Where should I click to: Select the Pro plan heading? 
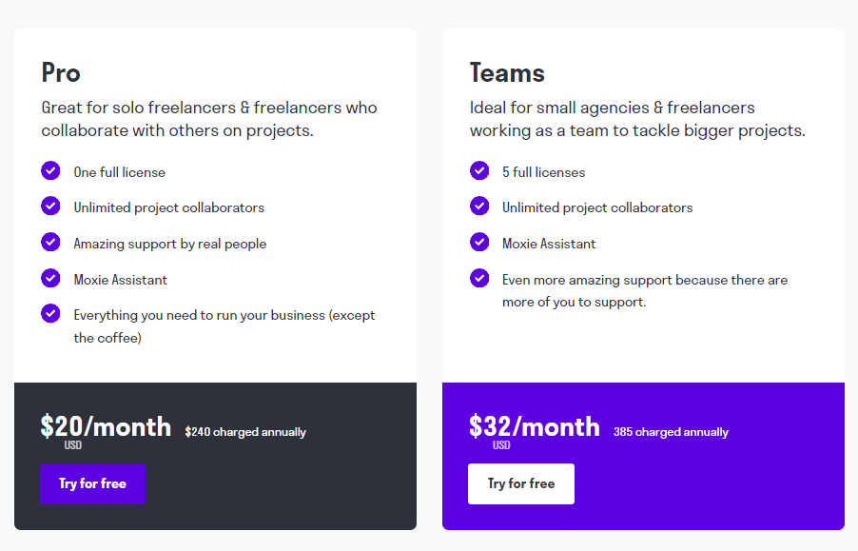point(61,72)
